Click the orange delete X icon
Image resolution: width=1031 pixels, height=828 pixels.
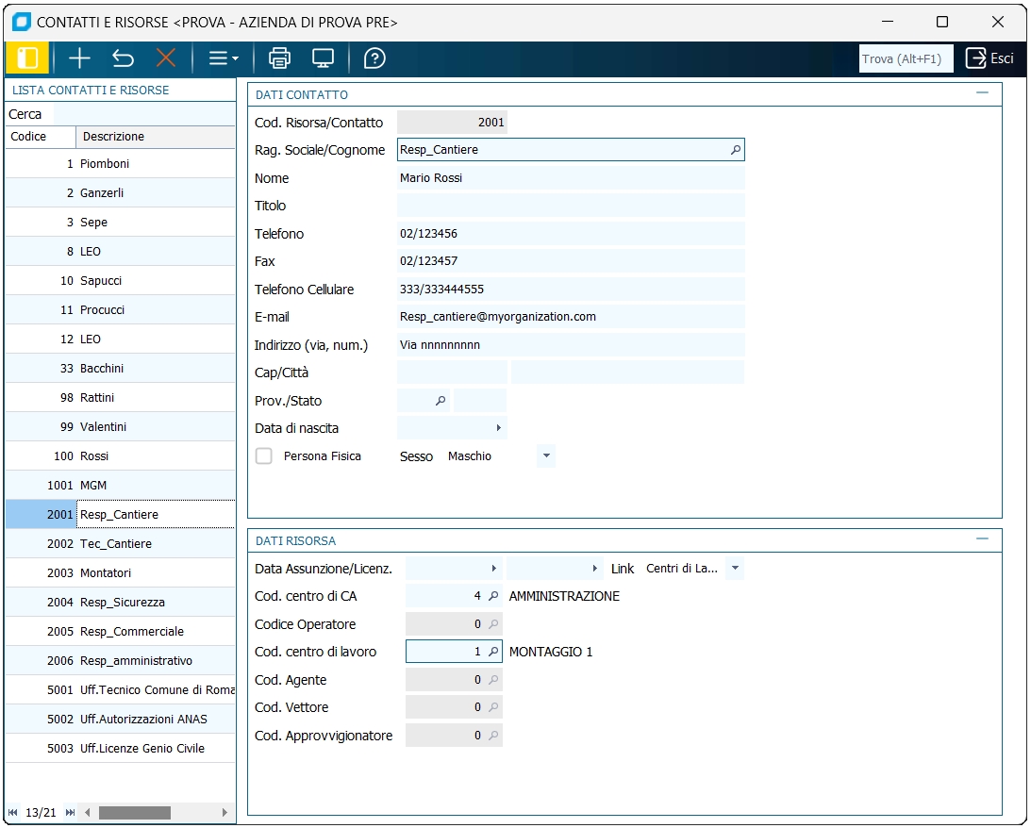[166, 58]
